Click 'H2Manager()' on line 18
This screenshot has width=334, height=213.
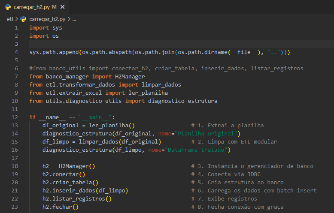tap(77, 166)
